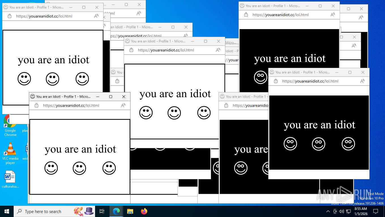Viewport: 385px width, 217px height.
Task: Select the VLC media player desktop icon
Action: [10, 153]
